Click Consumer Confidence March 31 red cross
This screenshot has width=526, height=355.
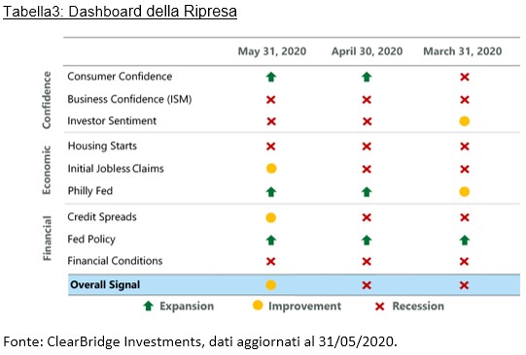click(465, 78)
